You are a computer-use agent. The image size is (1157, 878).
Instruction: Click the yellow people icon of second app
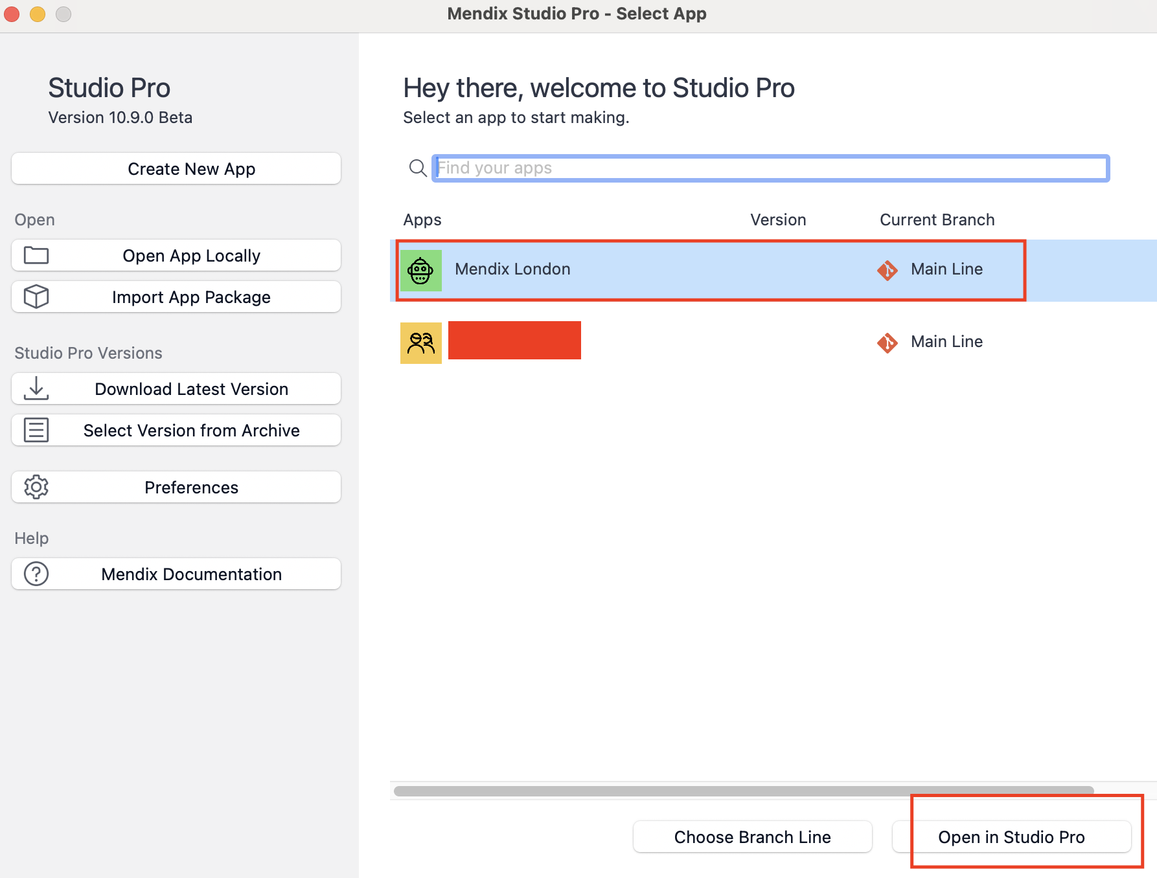(421, 343)
